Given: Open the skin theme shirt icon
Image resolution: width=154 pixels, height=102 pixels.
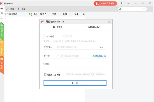Looking at the screenshot, I should (121, 3).
